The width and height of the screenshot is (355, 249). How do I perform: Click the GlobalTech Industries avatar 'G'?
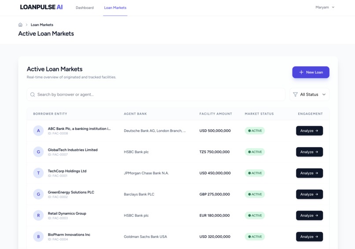pos(38,152)
